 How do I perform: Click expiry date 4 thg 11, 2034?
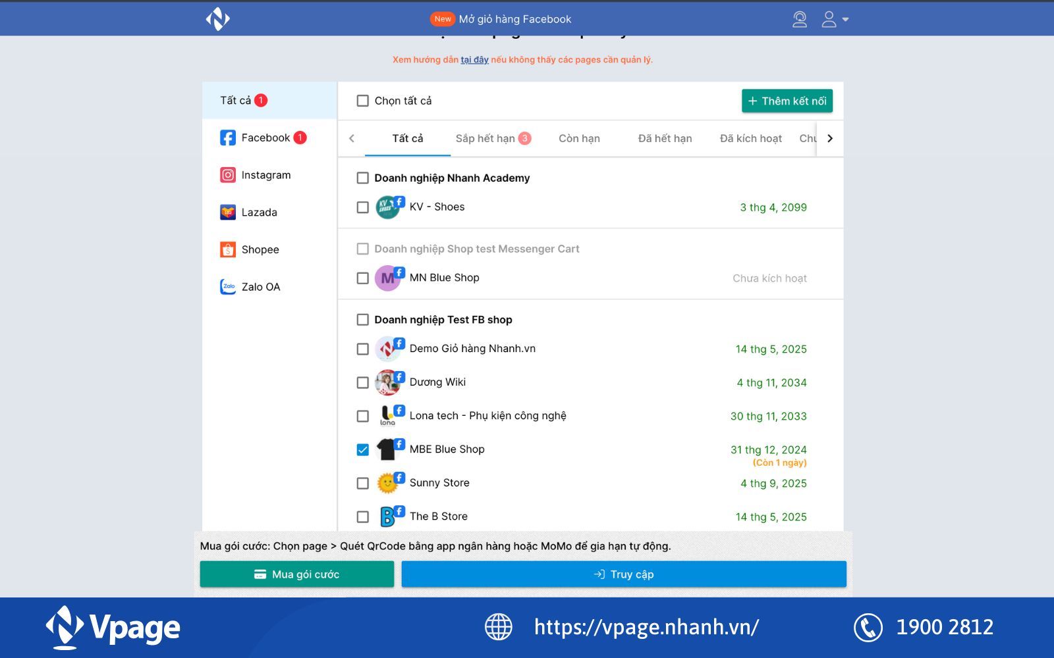[x=771, y=382]
